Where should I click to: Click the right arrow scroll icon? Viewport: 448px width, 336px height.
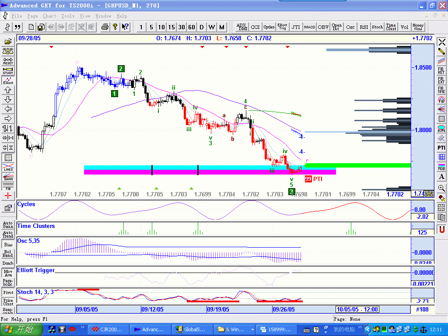tap(8, 119)
